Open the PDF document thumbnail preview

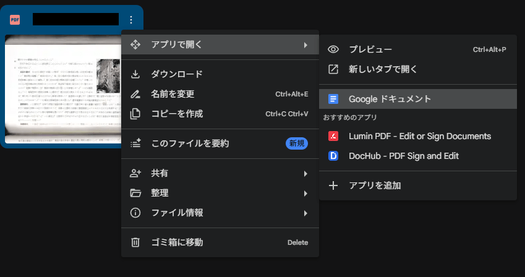coord(63,89)
